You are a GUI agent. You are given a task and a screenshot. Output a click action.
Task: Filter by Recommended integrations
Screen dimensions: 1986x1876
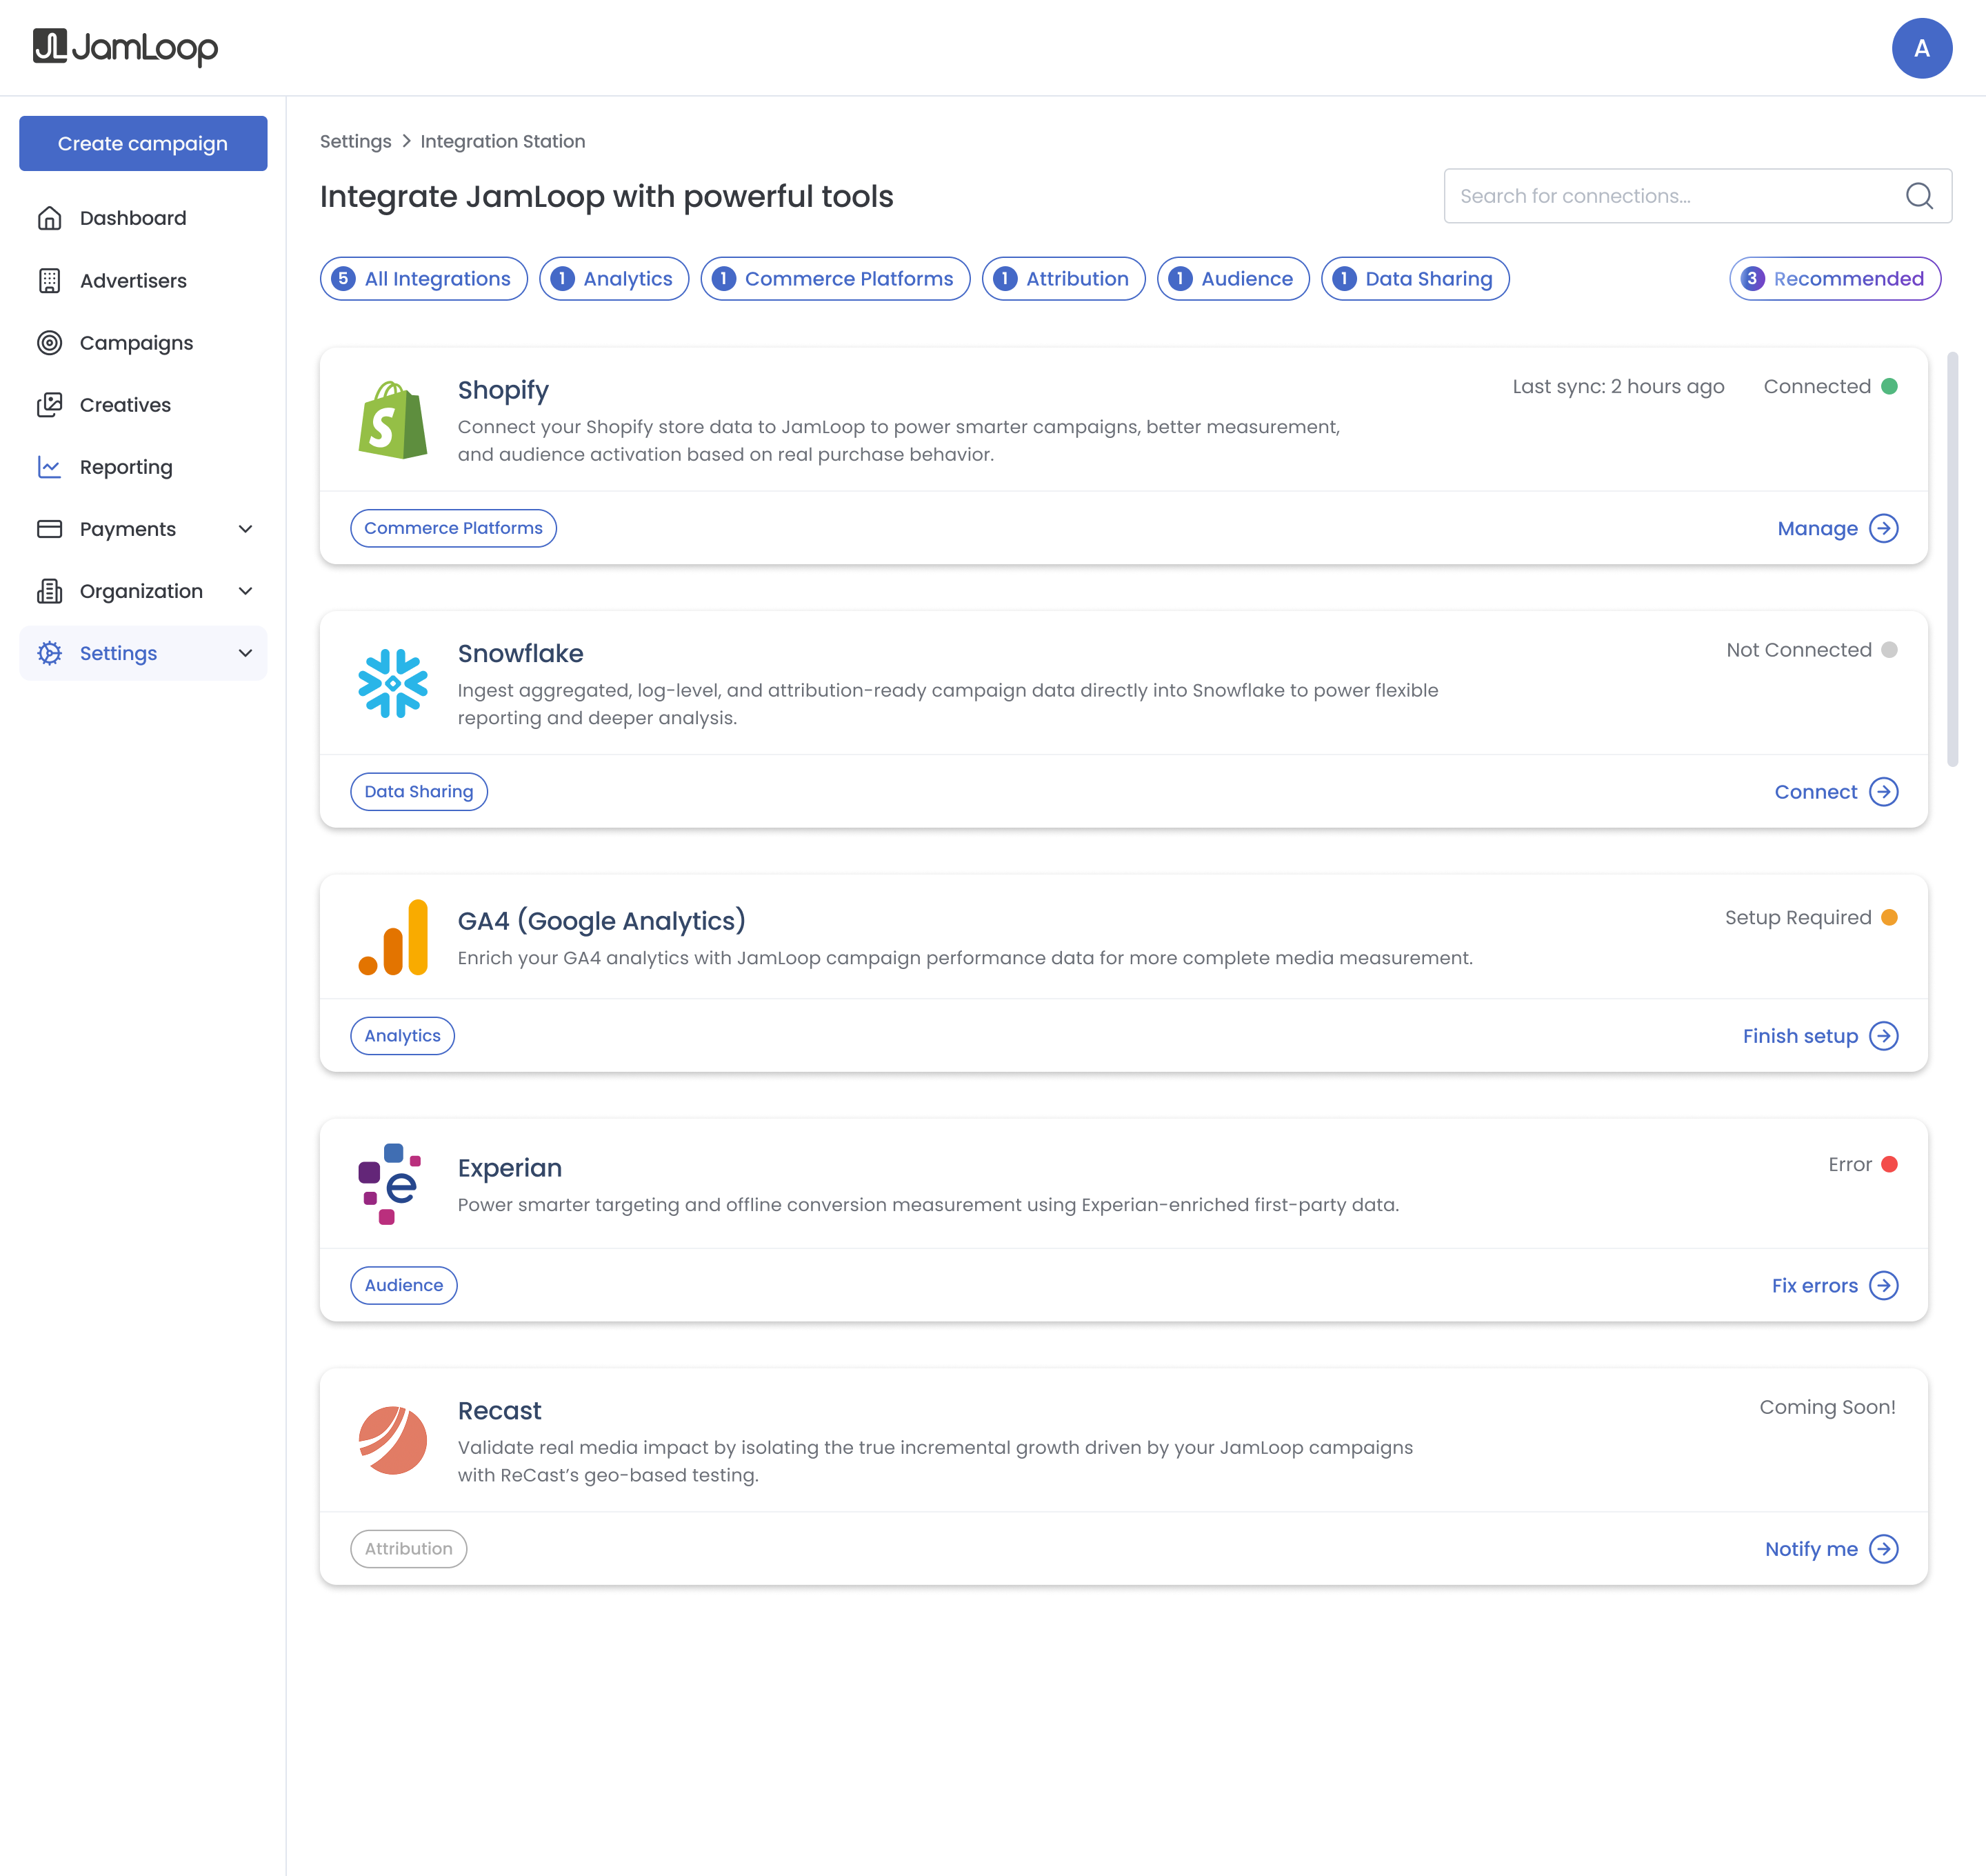[1834, 279]
